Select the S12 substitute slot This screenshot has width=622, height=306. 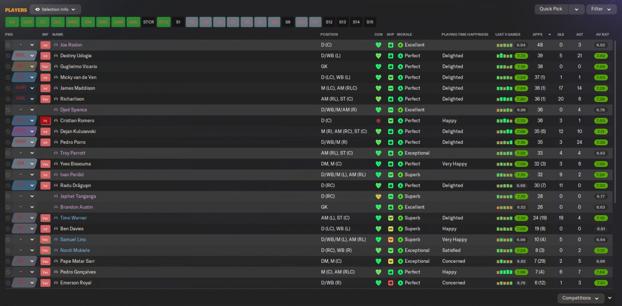(x=329, y=22)
